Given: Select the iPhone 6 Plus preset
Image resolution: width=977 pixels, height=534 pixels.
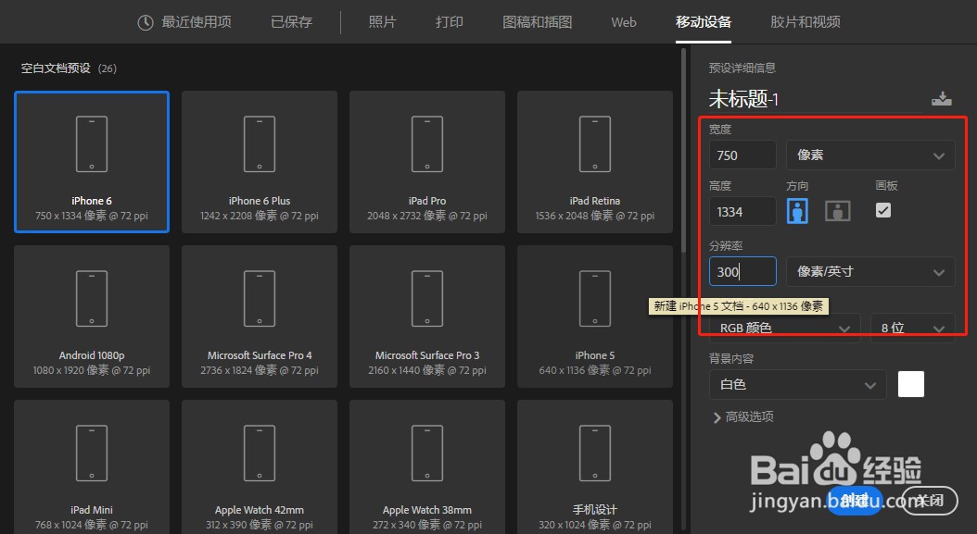Looking at the screenshot, I should [260, 162].
